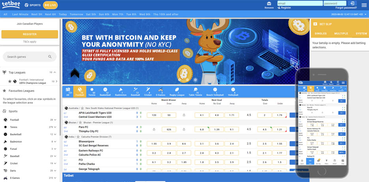Pick 120 home odds for APIA Leichhardt

pyautogui.click(x=154, y=115)
